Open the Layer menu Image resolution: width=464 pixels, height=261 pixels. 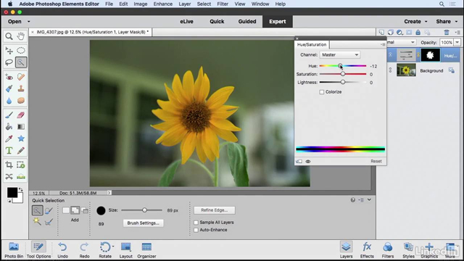click(x=185, y=4)
